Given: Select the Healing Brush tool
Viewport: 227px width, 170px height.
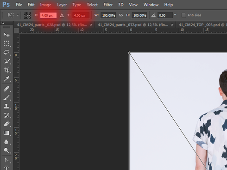Looking at the screenshot, I should (x=6, y=89).
